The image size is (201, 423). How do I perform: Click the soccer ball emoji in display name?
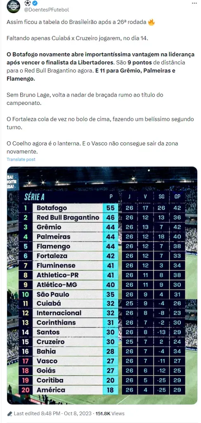[x=28, y=3]
